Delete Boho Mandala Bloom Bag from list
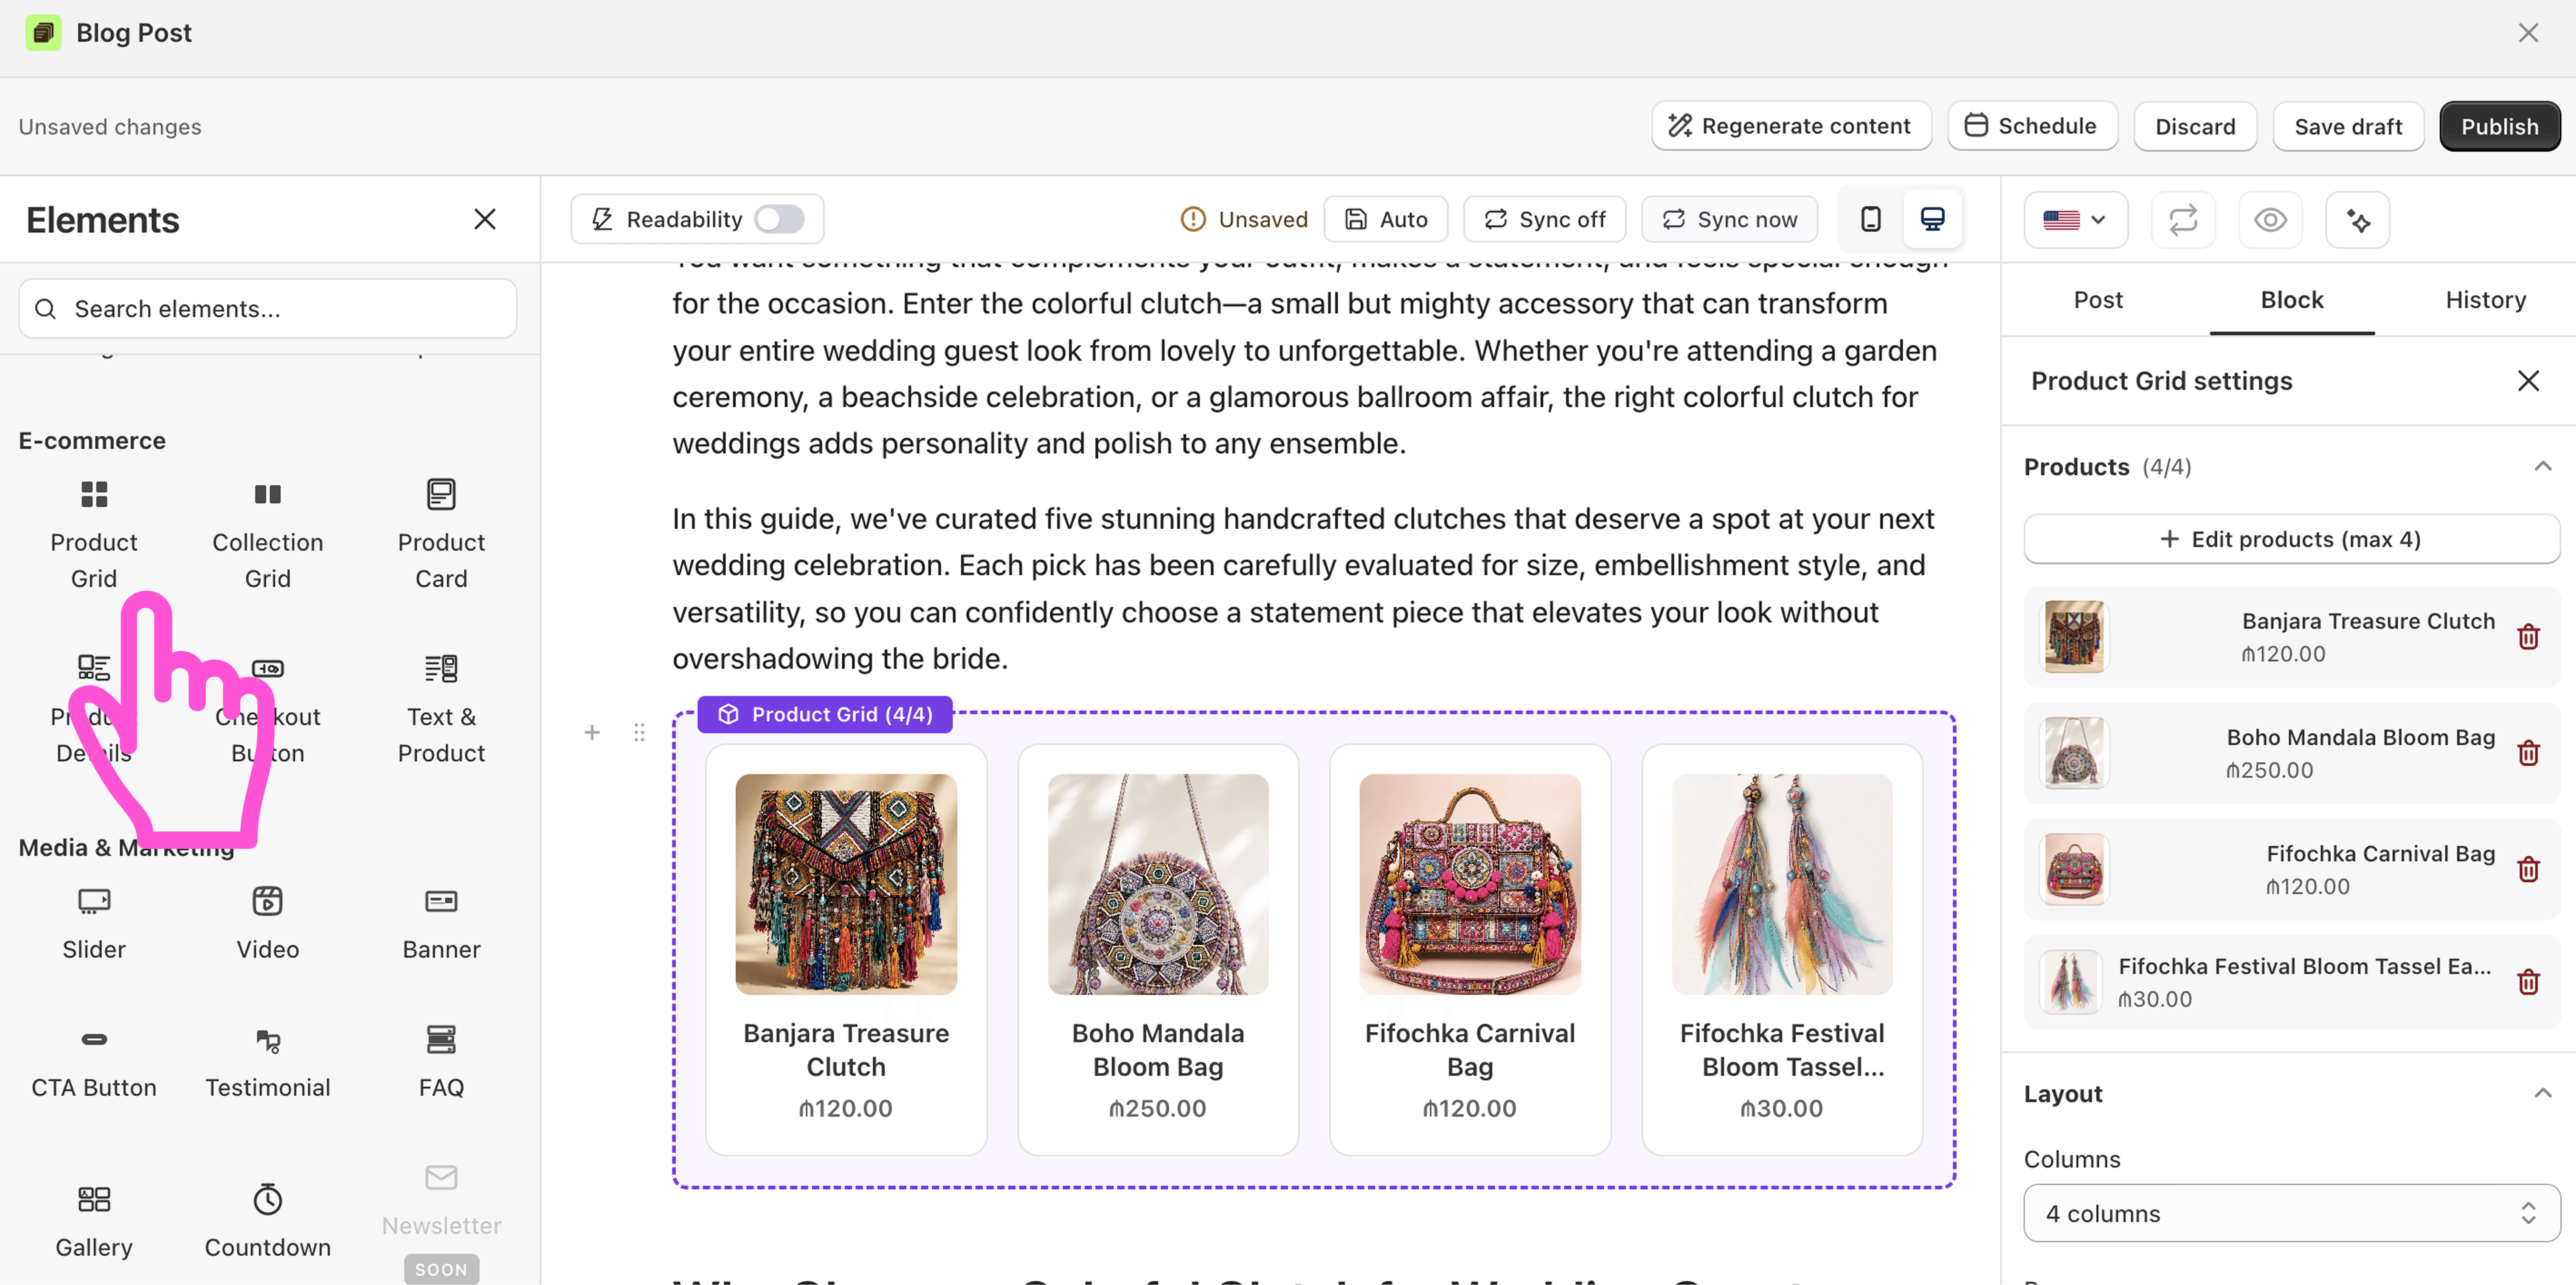Image resolution: width=2576 pixels, height=1285 pixels. pos(2528,753)
